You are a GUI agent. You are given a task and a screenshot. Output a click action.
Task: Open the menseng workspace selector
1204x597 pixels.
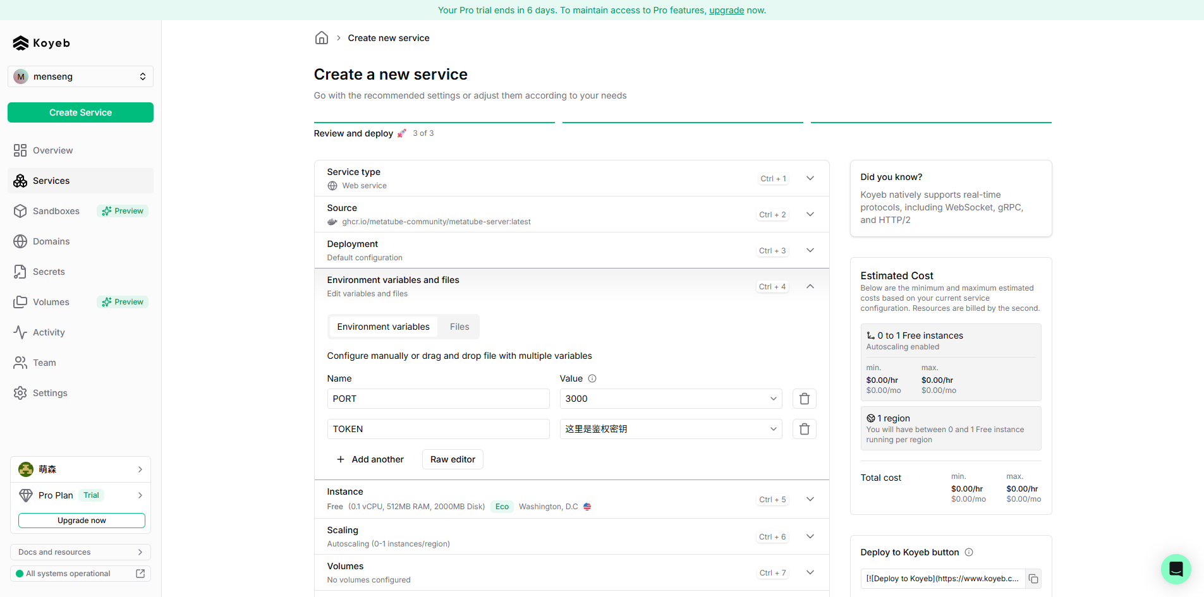(x=80, y=76)
